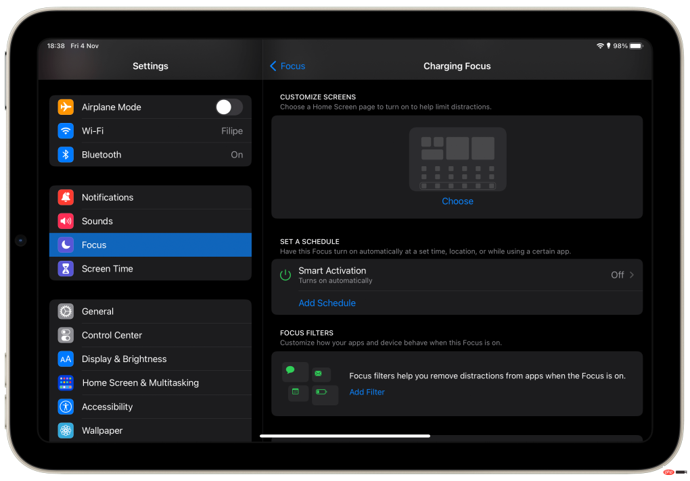This screenshot has width=690, height=481.
Task: Open General settings
Action: click(150, 311)
